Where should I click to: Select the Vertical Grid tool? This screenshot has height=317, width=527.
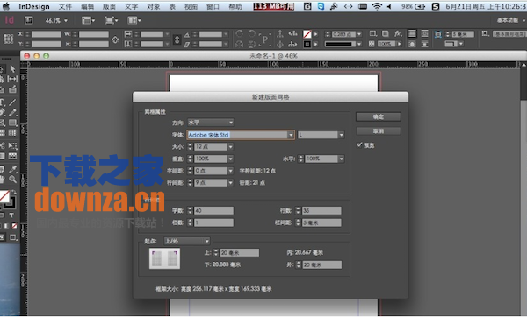(13, 133)
